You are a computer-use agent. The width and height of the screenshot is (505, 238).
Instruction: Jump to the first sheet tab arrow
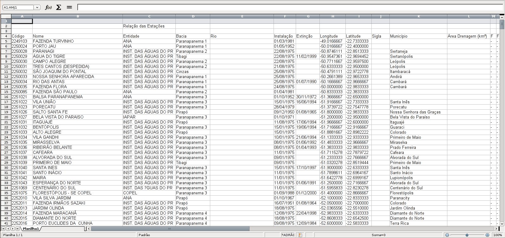[3, 229]
